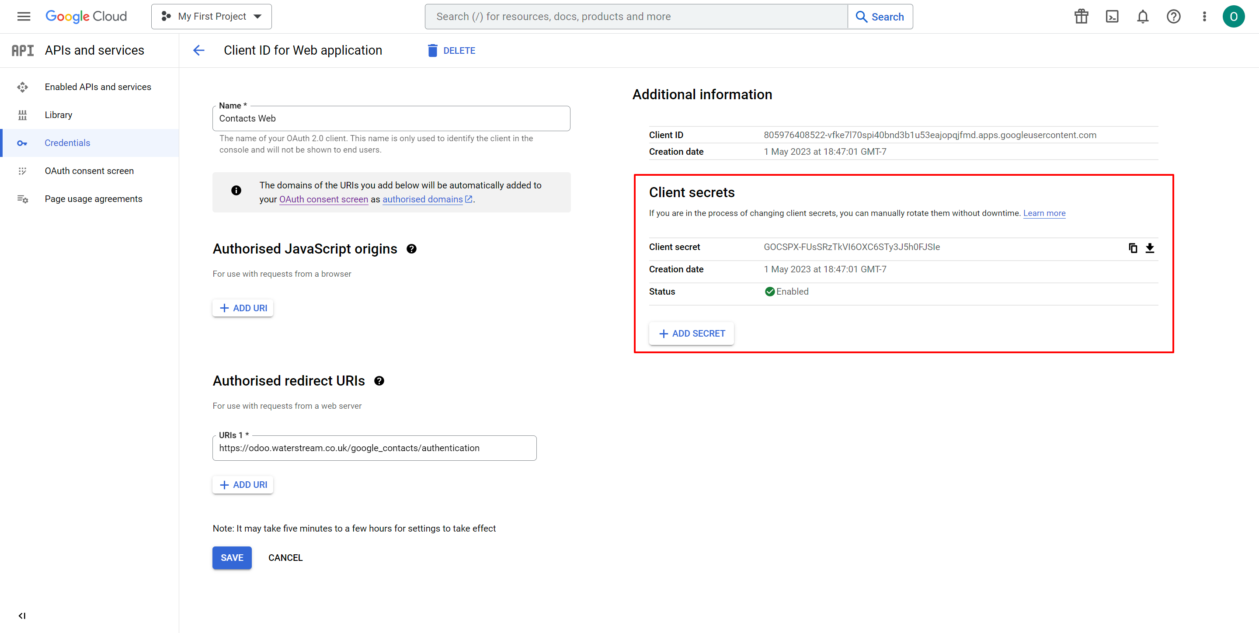Edit the Name field Contacts Web
Screen dimensions: 1259x633
[391, 118]
